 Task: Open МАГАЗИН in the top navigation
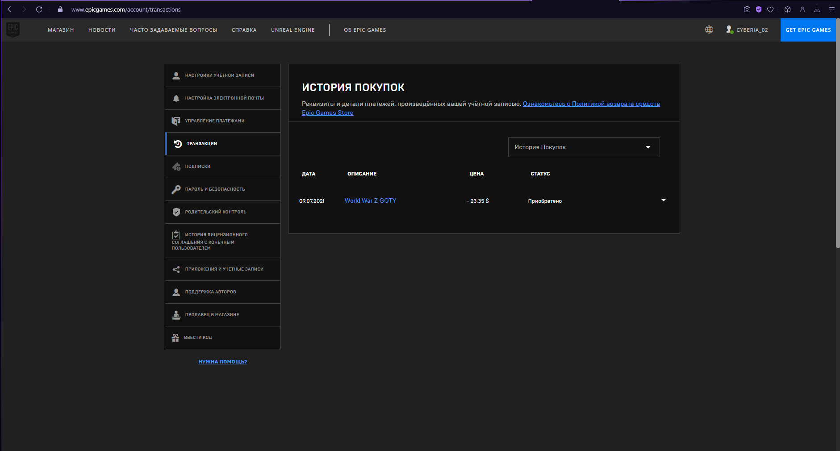coord(61,30)
